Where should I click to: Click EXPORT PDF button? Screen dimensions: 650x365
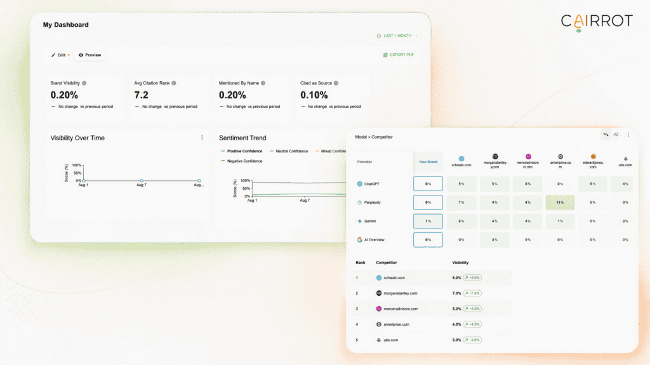point(399,55)
